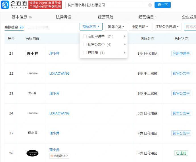Focus the 商标名 filter input
Viewport: 196px width, 162px height.
190,27
